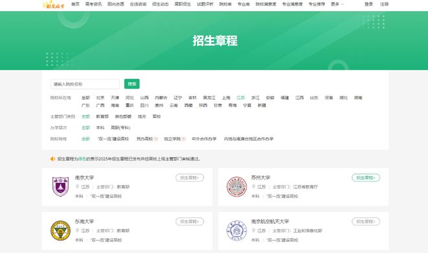This screenshot has height=253, width=428.
Task: Open the 专业库 navigation item
Action: coord(243,4)
